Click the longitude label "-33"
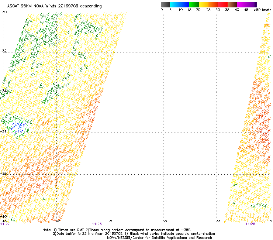The width and height of the screenshot is (273, 240). tap(217, 221)
